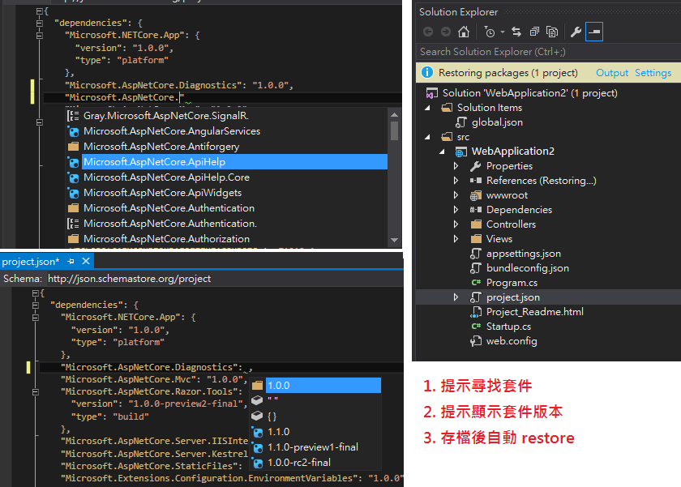This screenshot has width=681, height=487.
Task: Expand the project.json node arrow
Action: pos(456,297)
